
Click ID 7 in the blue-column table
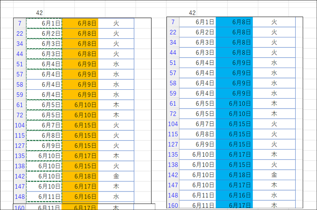173,22
